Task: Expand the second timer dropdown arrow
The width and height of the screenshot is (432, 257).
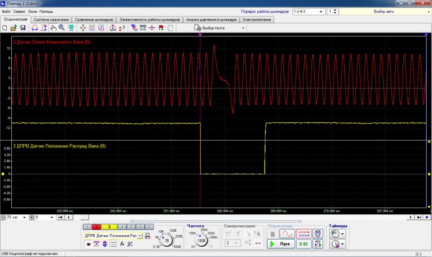Action: (343, 244)
